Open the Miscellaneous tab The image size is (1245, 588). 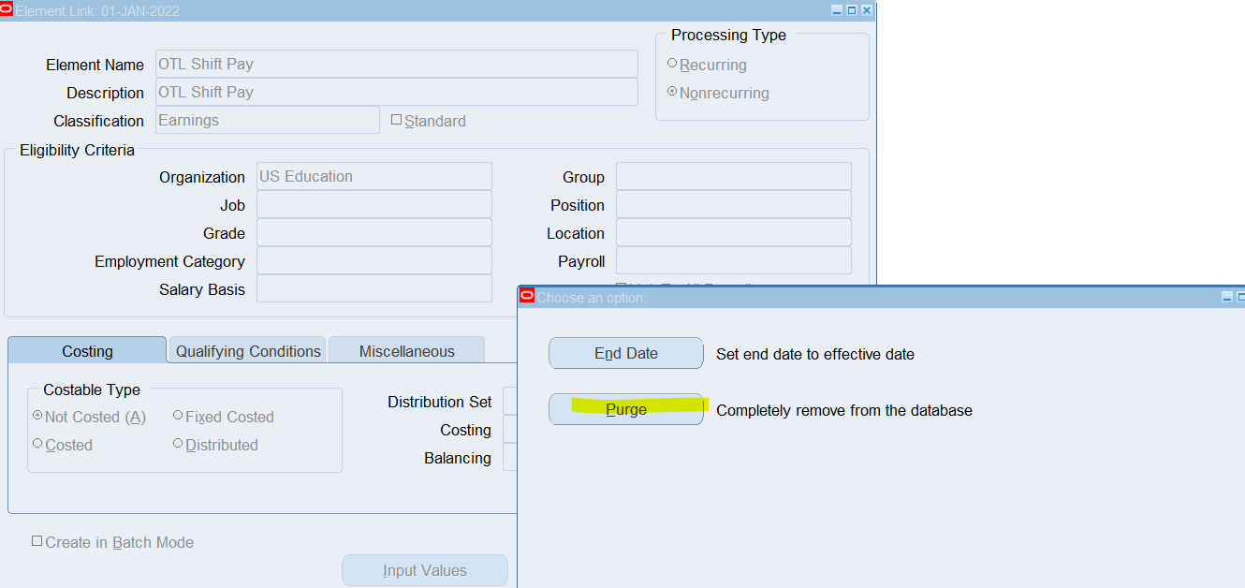tap(406, 351)
